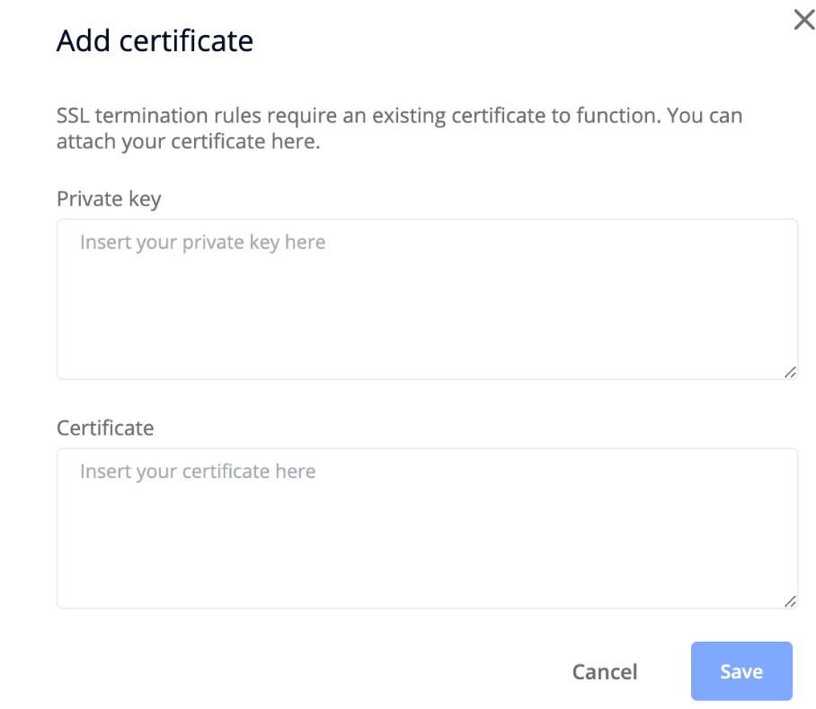This screenshot has width=816, height=709.
Task: Click the "Certificate" field label
Action: point(105,428)
